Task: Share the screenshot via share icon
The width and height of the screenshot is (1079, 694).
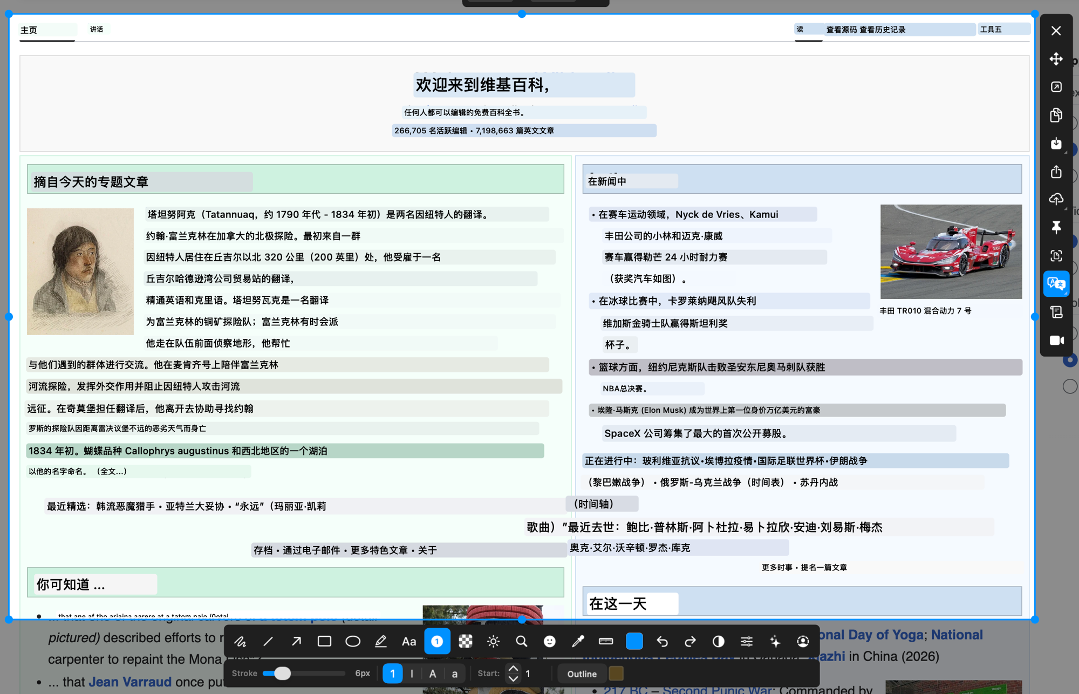Action: point(1056,171)
